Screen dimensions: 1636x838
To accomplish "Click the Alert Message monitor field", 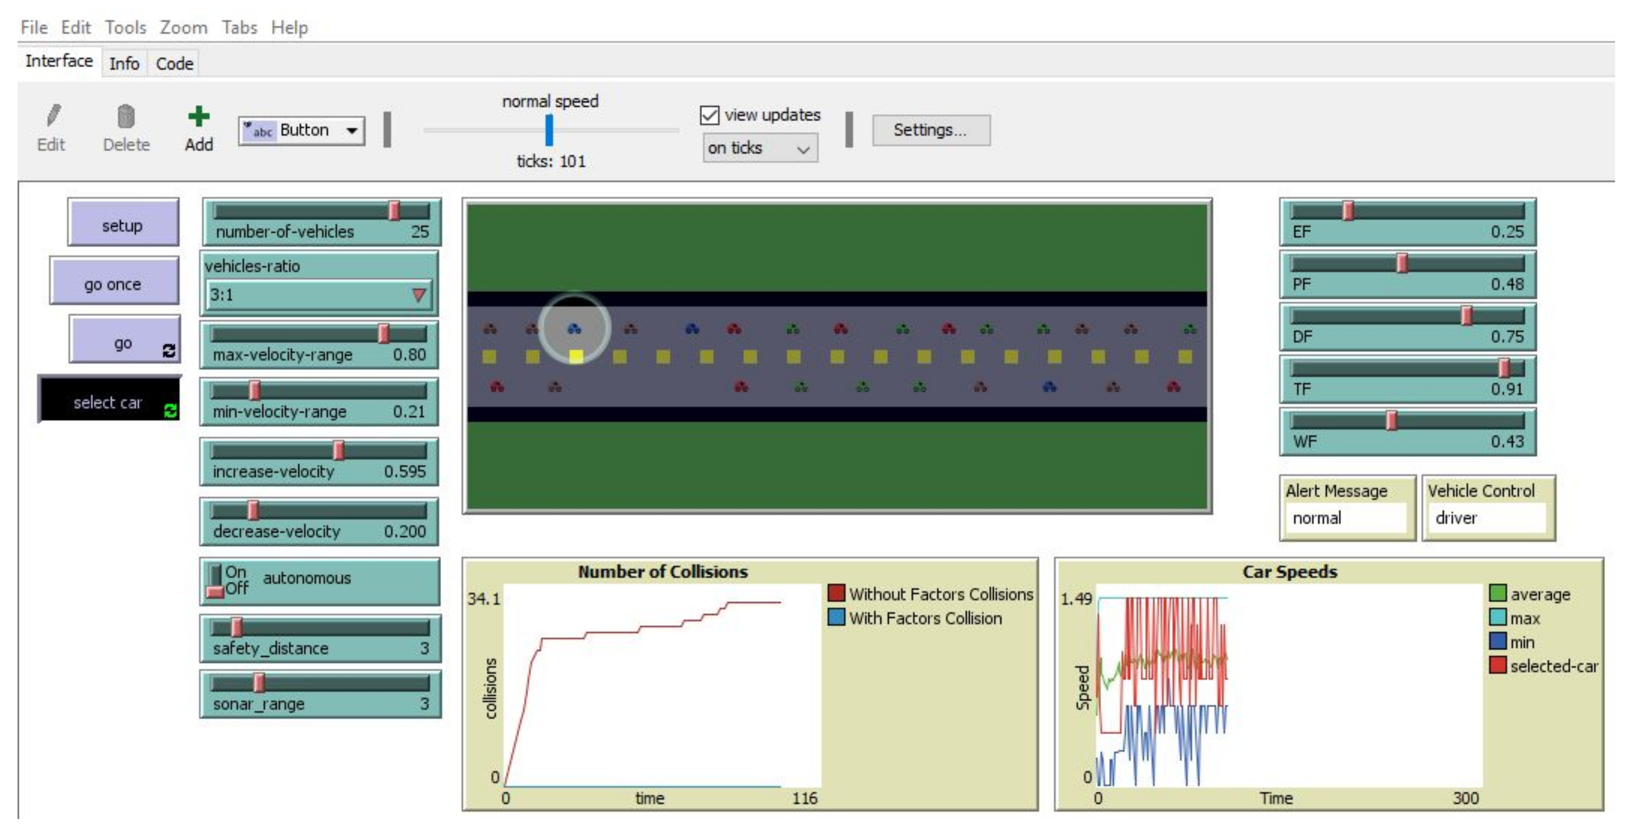I will [x=1346, y=517].
